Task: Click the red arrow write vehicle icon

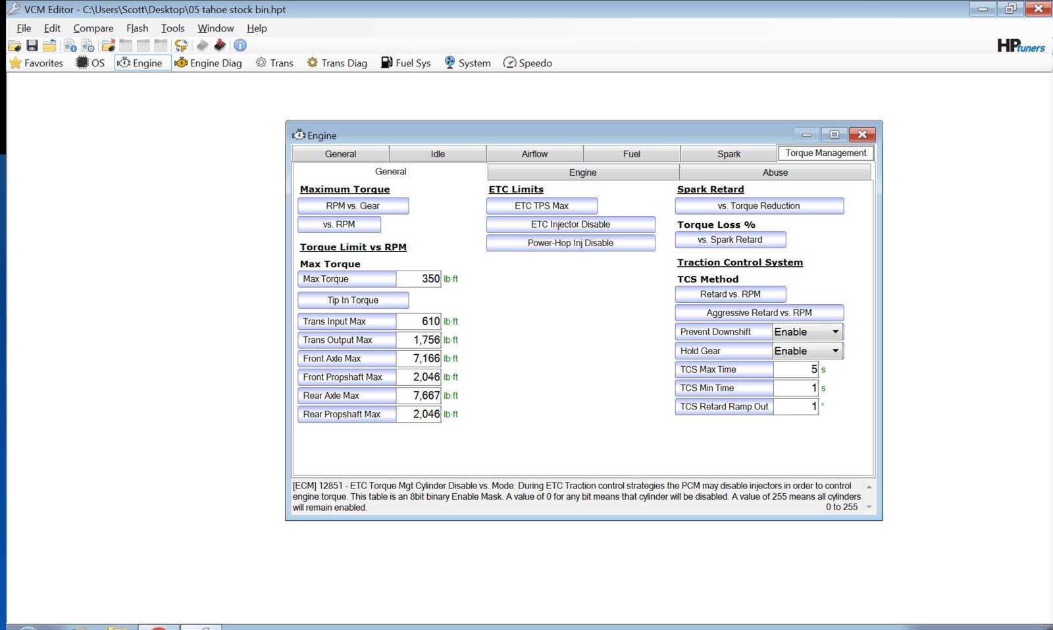Action: coord(220,45)
